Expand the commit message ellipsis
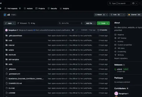The width and height of the screenshot is (142, 97). [73, 30]
